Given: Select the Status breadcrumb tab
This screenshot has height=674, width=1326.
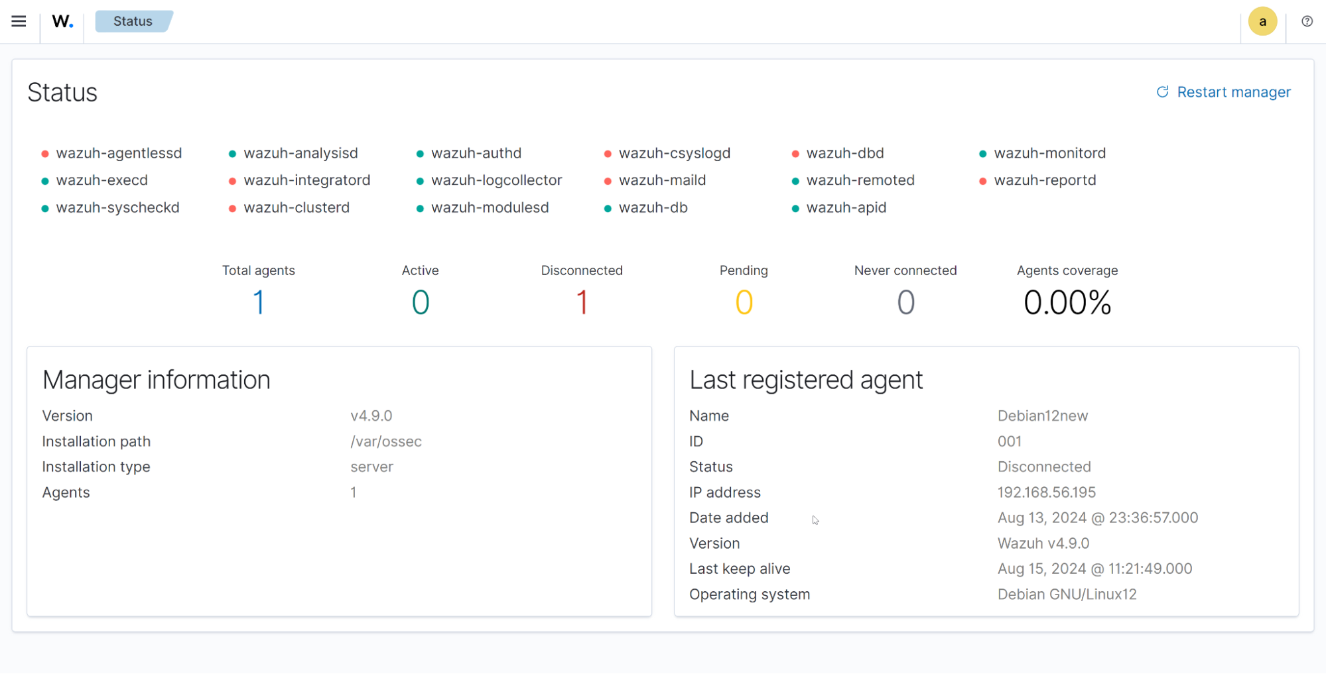Looking at the screenshot, I should point(133,21).
